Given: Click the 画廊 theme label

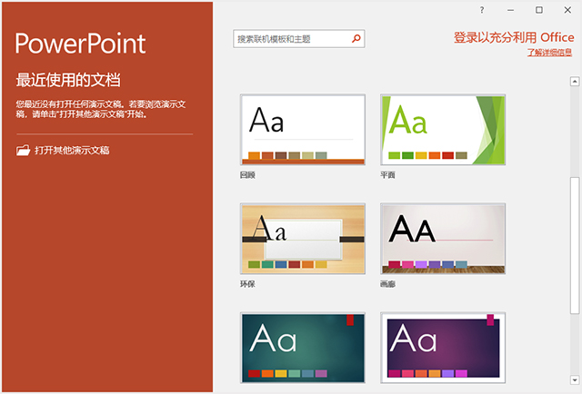Looking at the screenshot, I should click(388, 284).
